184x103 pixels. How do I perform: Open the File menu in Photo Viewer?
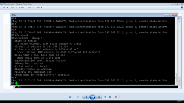tap(4, 8)
